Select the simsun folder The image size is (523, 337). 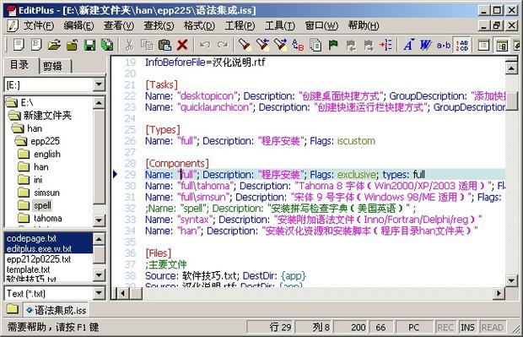[46, 193]
